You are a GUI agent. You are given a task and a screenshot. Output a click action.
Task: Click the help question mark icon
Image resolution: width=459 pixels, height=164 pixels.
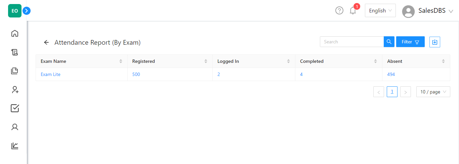tap(339, 11)
